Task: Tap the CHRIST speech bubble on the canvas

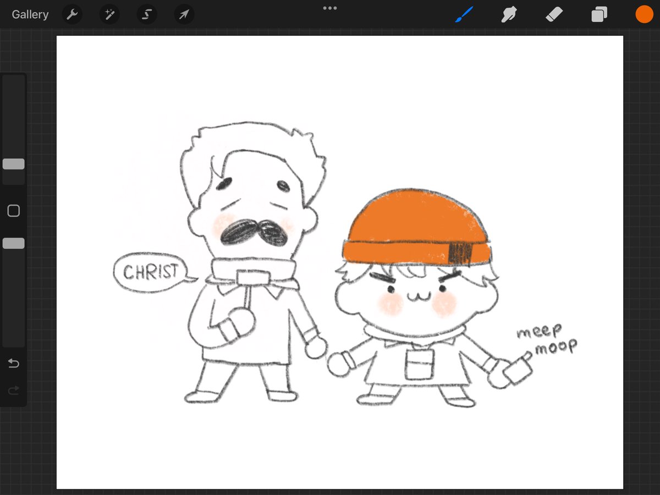Action: (x=151, y=273)
